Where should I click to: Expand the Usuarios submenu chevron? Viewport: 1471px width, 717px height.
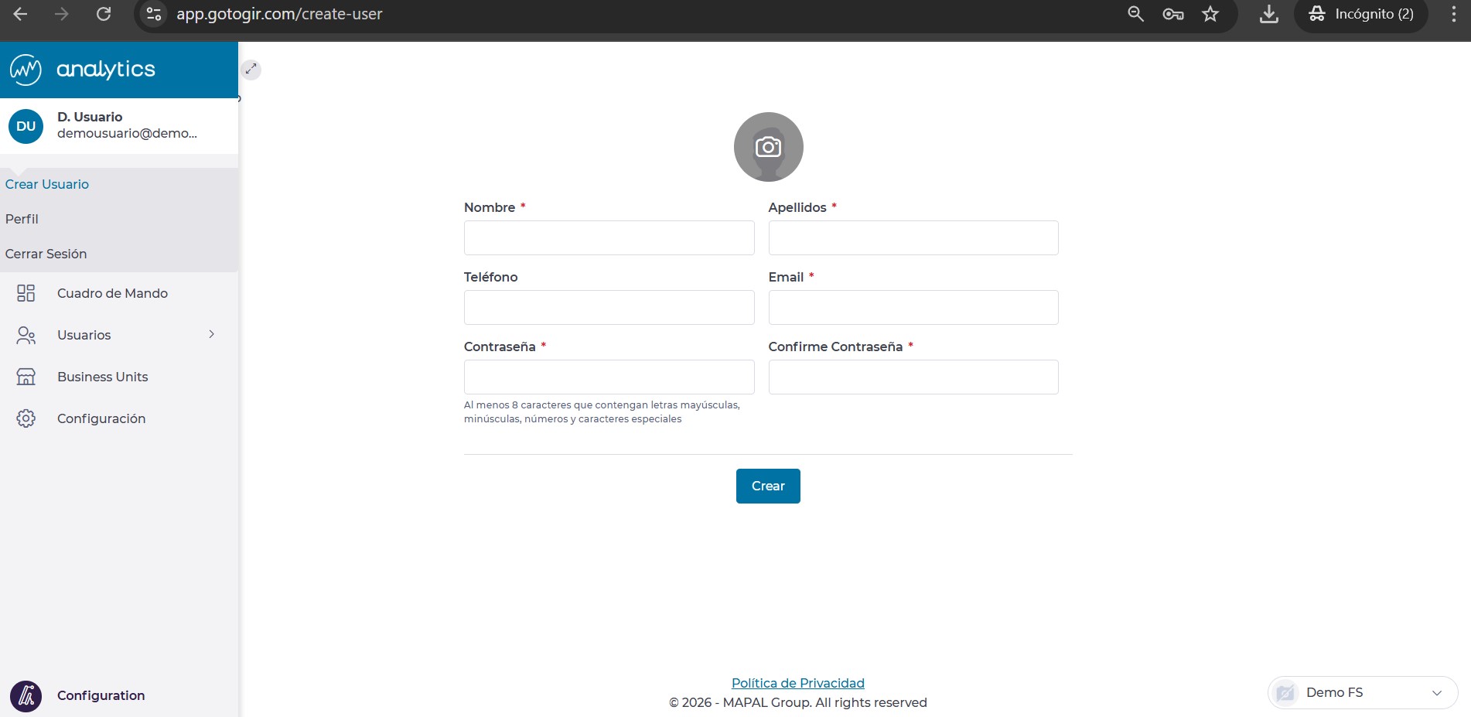[x=211, y=334]
